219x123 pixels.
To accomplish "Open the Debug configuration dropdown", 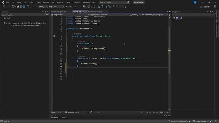I will pyautogui.click(x=43, y=6).
